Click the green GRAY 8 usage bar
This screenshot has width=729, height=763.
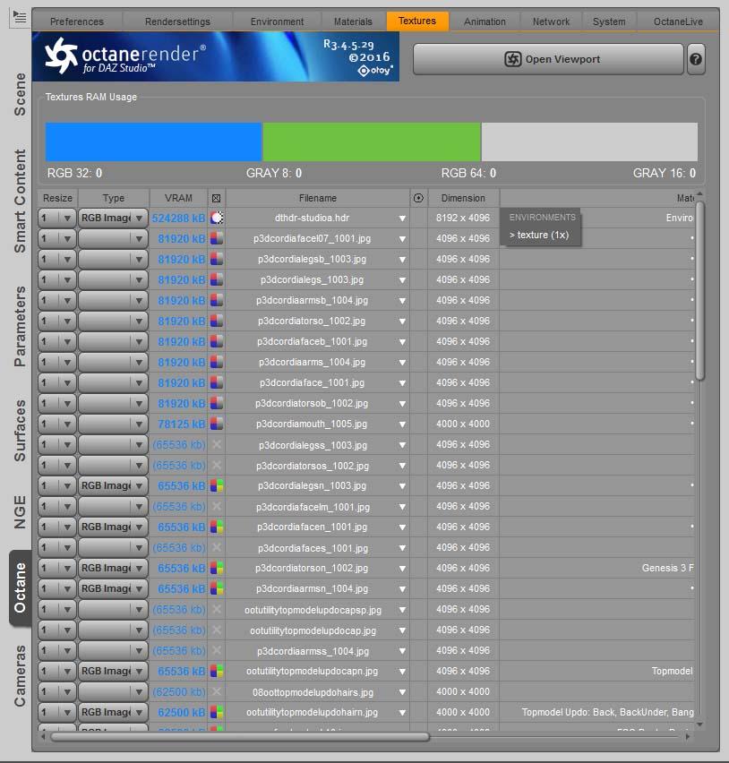point(372,141)
